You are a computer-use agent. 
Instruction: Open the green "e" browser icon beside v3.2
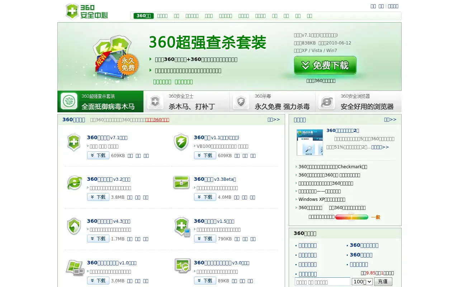[x=74, y=183]
